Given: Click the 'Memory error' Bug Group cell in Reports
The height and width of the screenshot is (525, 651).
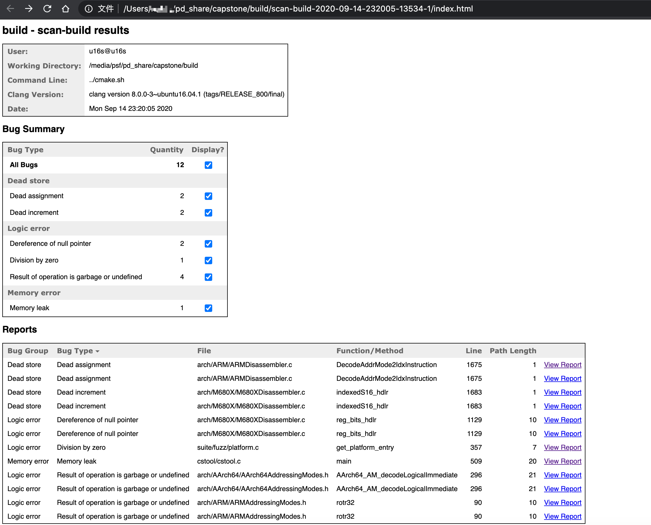Looking at the screenshot, I should (28, 461).
